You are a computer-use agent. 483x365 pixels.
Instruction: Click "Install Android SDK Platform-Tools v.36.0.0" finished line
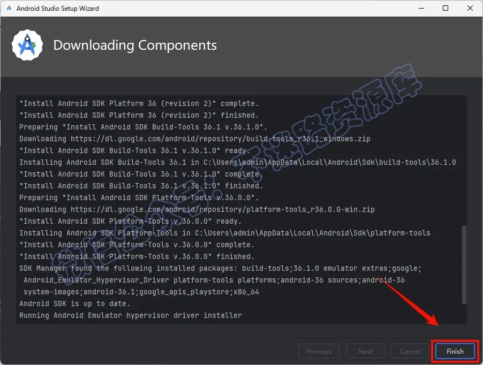(137, 256)
